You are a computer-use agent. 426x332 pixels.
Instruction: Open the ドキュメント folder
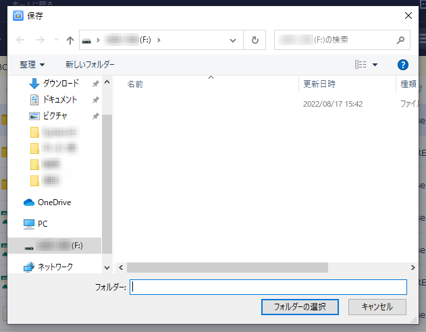tap(61, 100)
